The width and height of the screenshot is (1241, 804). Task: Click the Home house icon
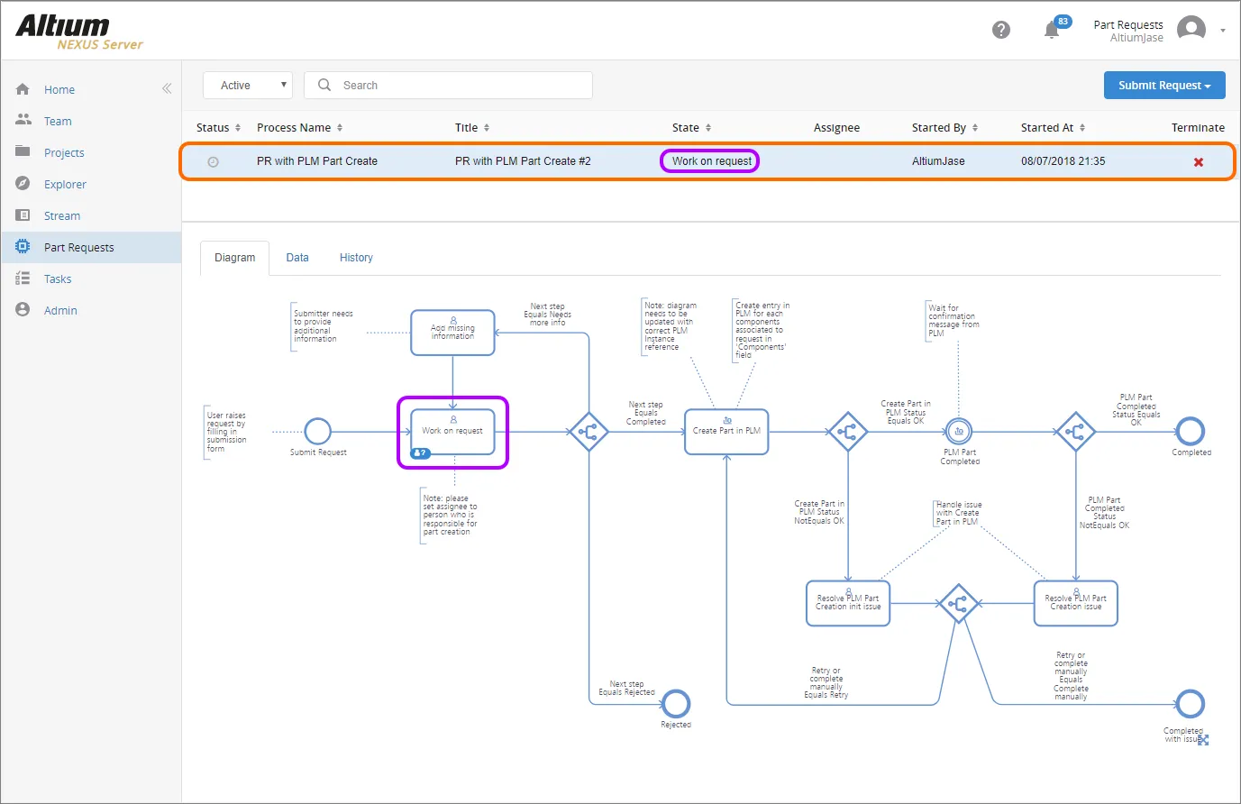[23, 89]
